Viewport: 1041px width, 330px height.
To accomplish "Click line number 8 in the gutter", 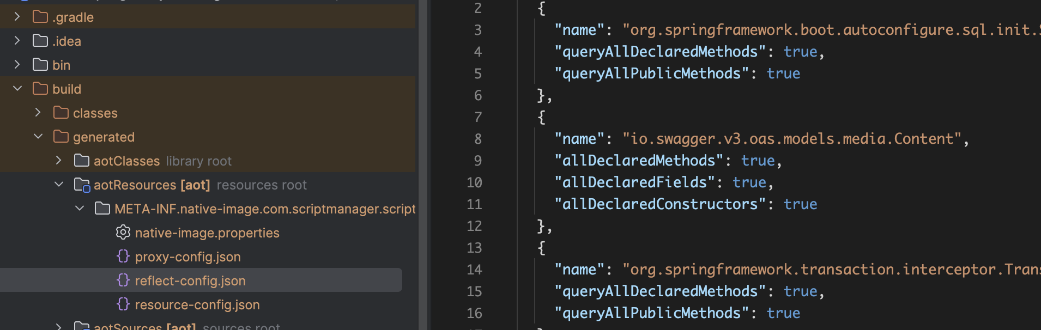I will pyautogui.click(x=477, y=139).
